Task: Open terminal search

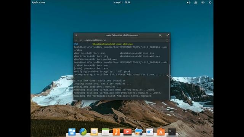Action: 160,35
